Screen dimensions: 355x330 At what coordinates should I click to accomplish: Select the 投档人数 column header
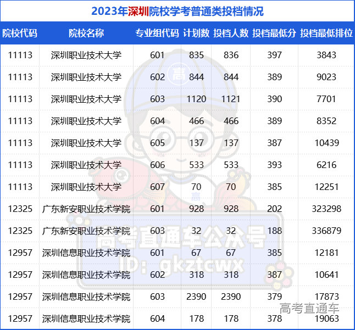point(231,33)
